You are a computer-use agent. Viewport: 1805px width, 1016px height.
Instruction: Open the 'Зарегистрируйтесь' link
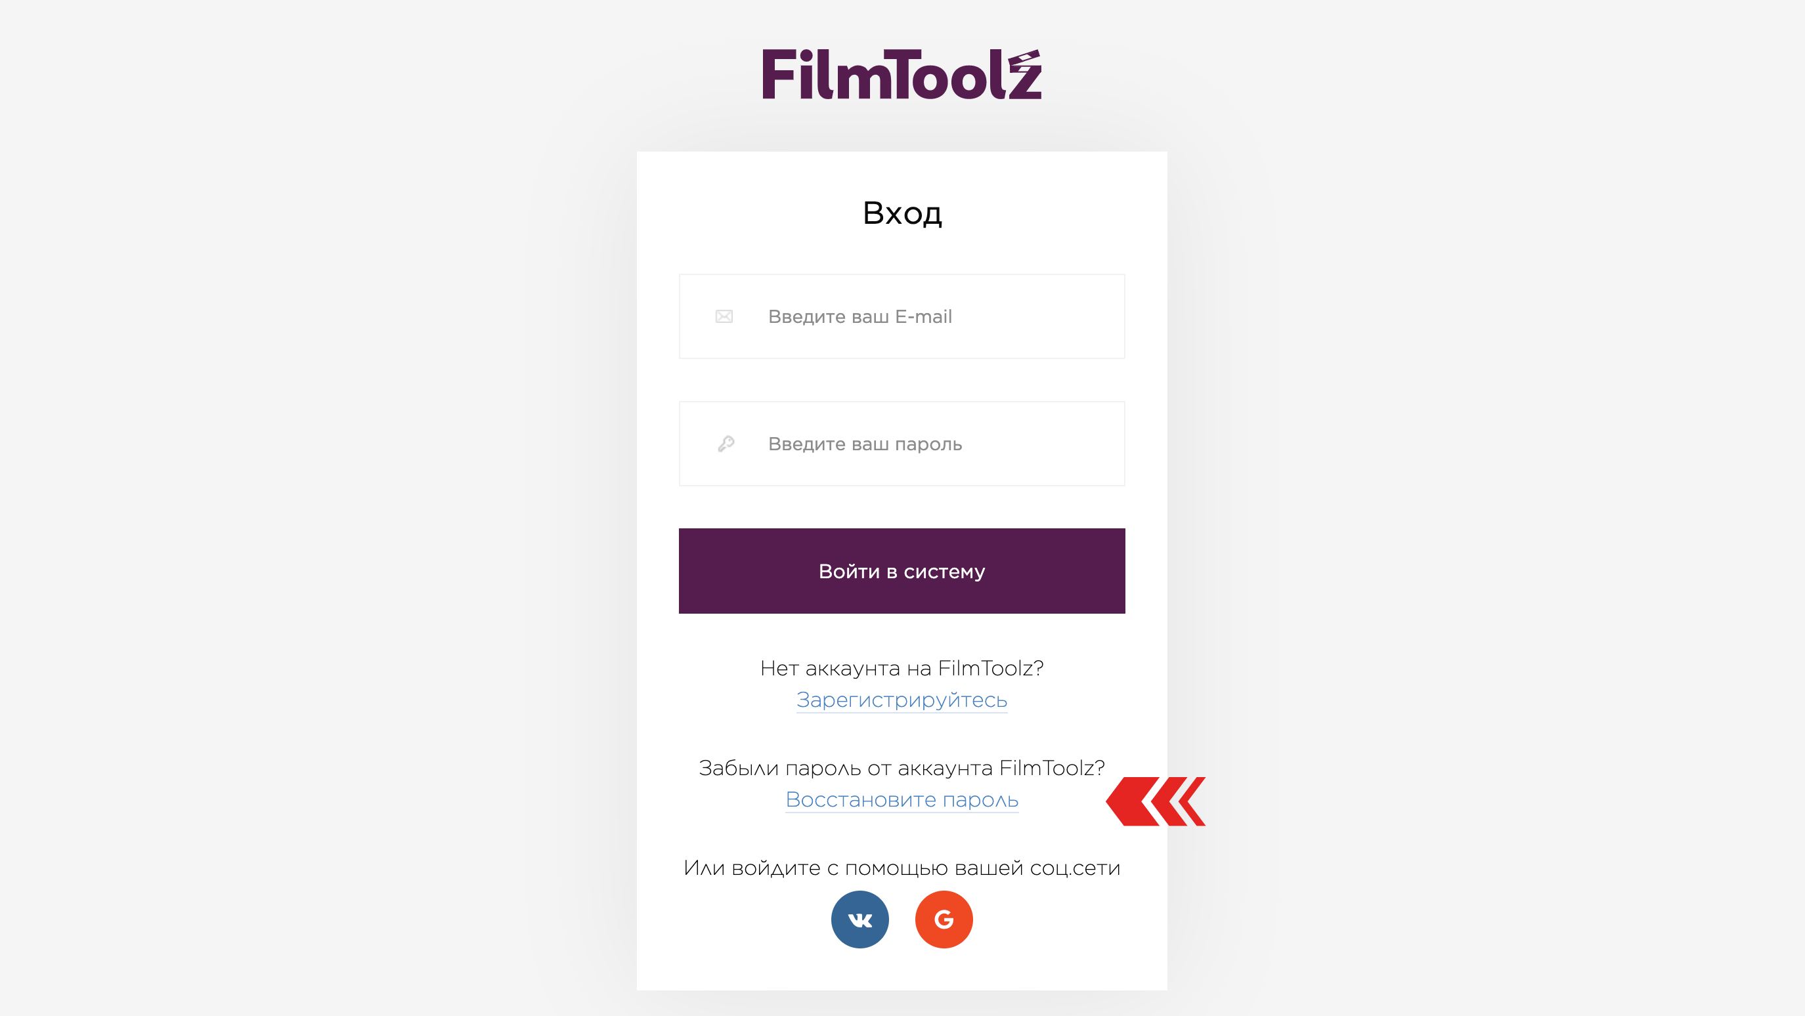click(902, 700)
